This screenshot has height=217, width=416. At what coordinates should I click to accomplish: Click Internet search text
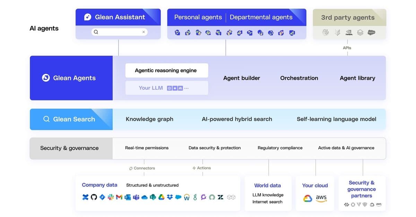(x=267, y=202)
